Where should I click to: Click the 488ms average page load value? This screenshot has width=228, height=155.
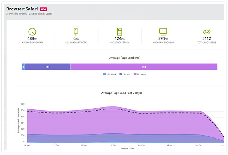[x=32, y=38]
